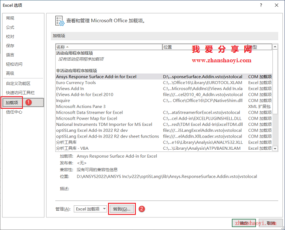Click the NativeShim.dll location cell
The height and width of the screenshot is (230, 285).
pyautogui.click(x=203, y=100)
